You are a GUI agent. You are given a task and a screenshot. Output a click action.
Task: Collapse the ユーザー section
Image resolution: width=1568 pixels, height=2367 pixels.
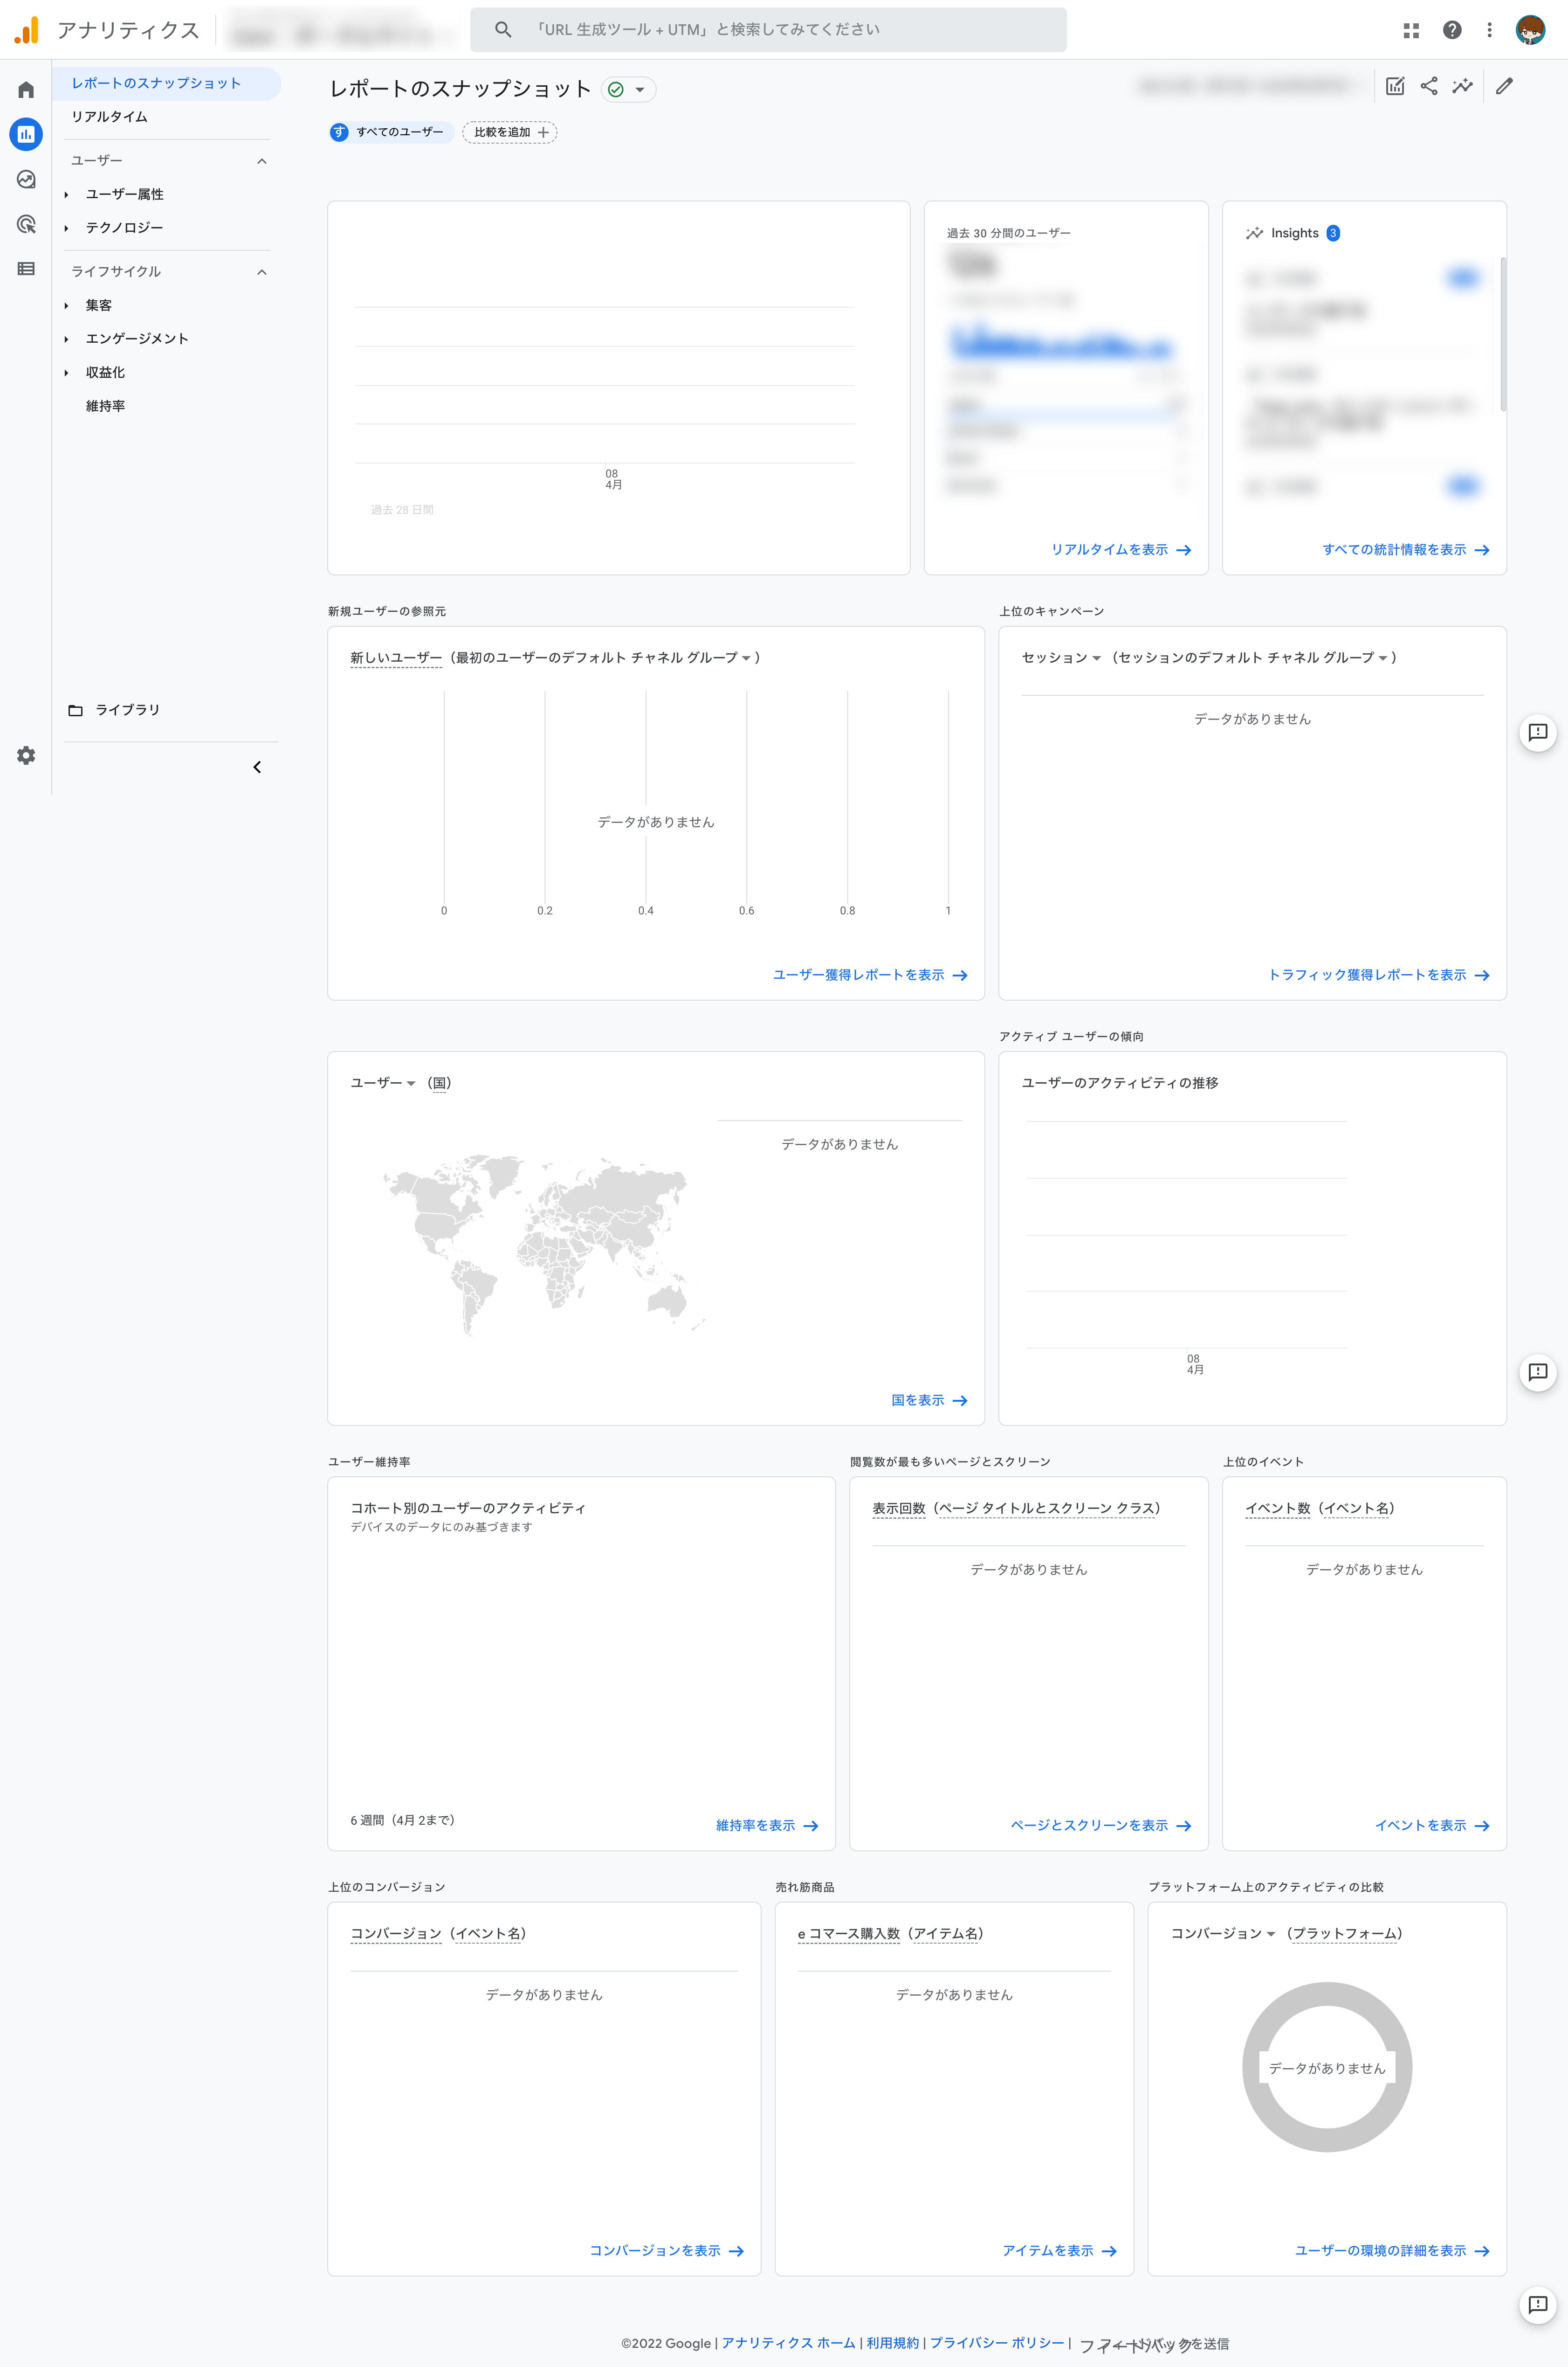point(262,161)
